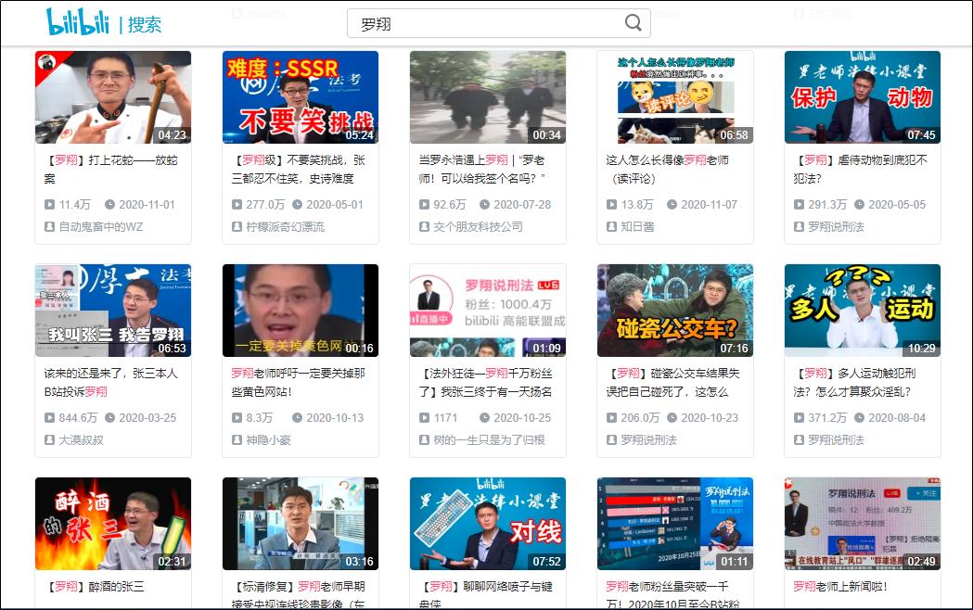Click the magnifier search icon

coord(634,23)
